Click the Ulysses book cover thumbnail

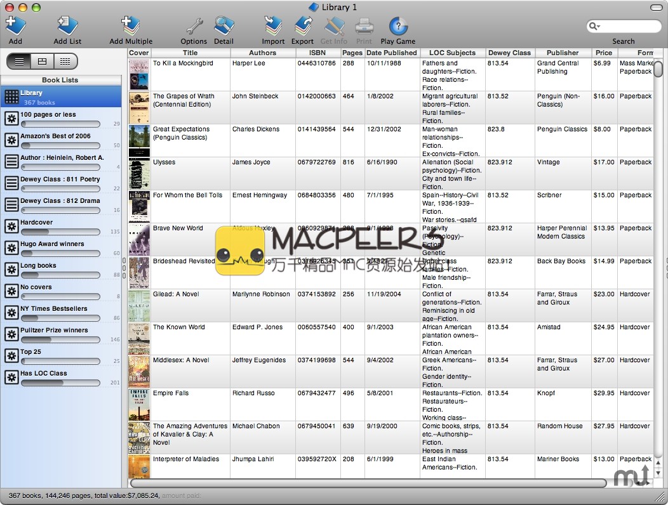coord(139,173)
